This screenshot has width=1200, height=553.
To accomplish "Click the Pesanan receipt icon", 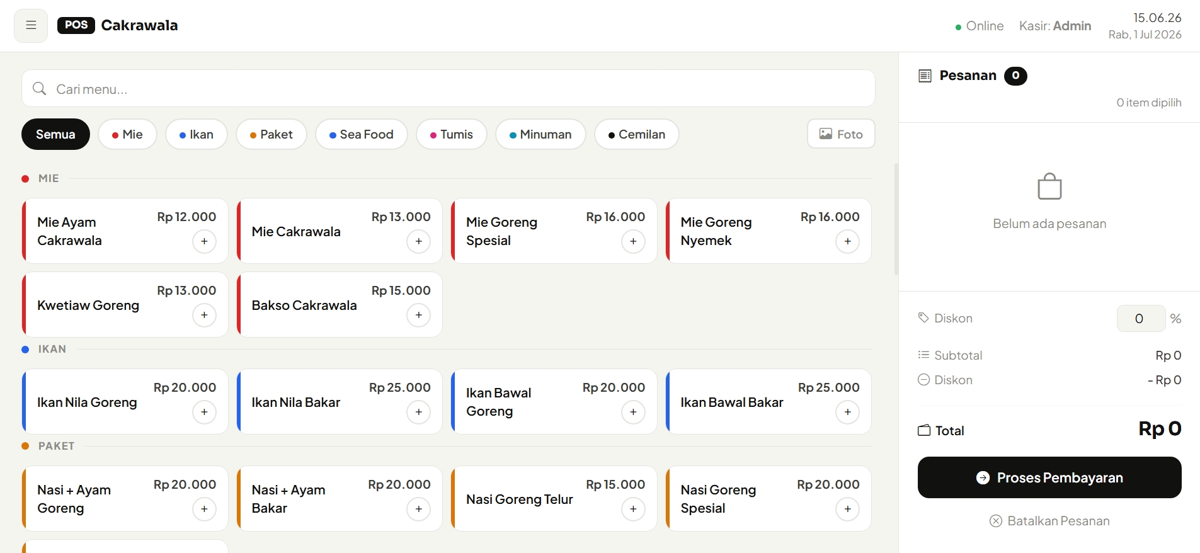I will pyautogui.click(x=925, y=76).
